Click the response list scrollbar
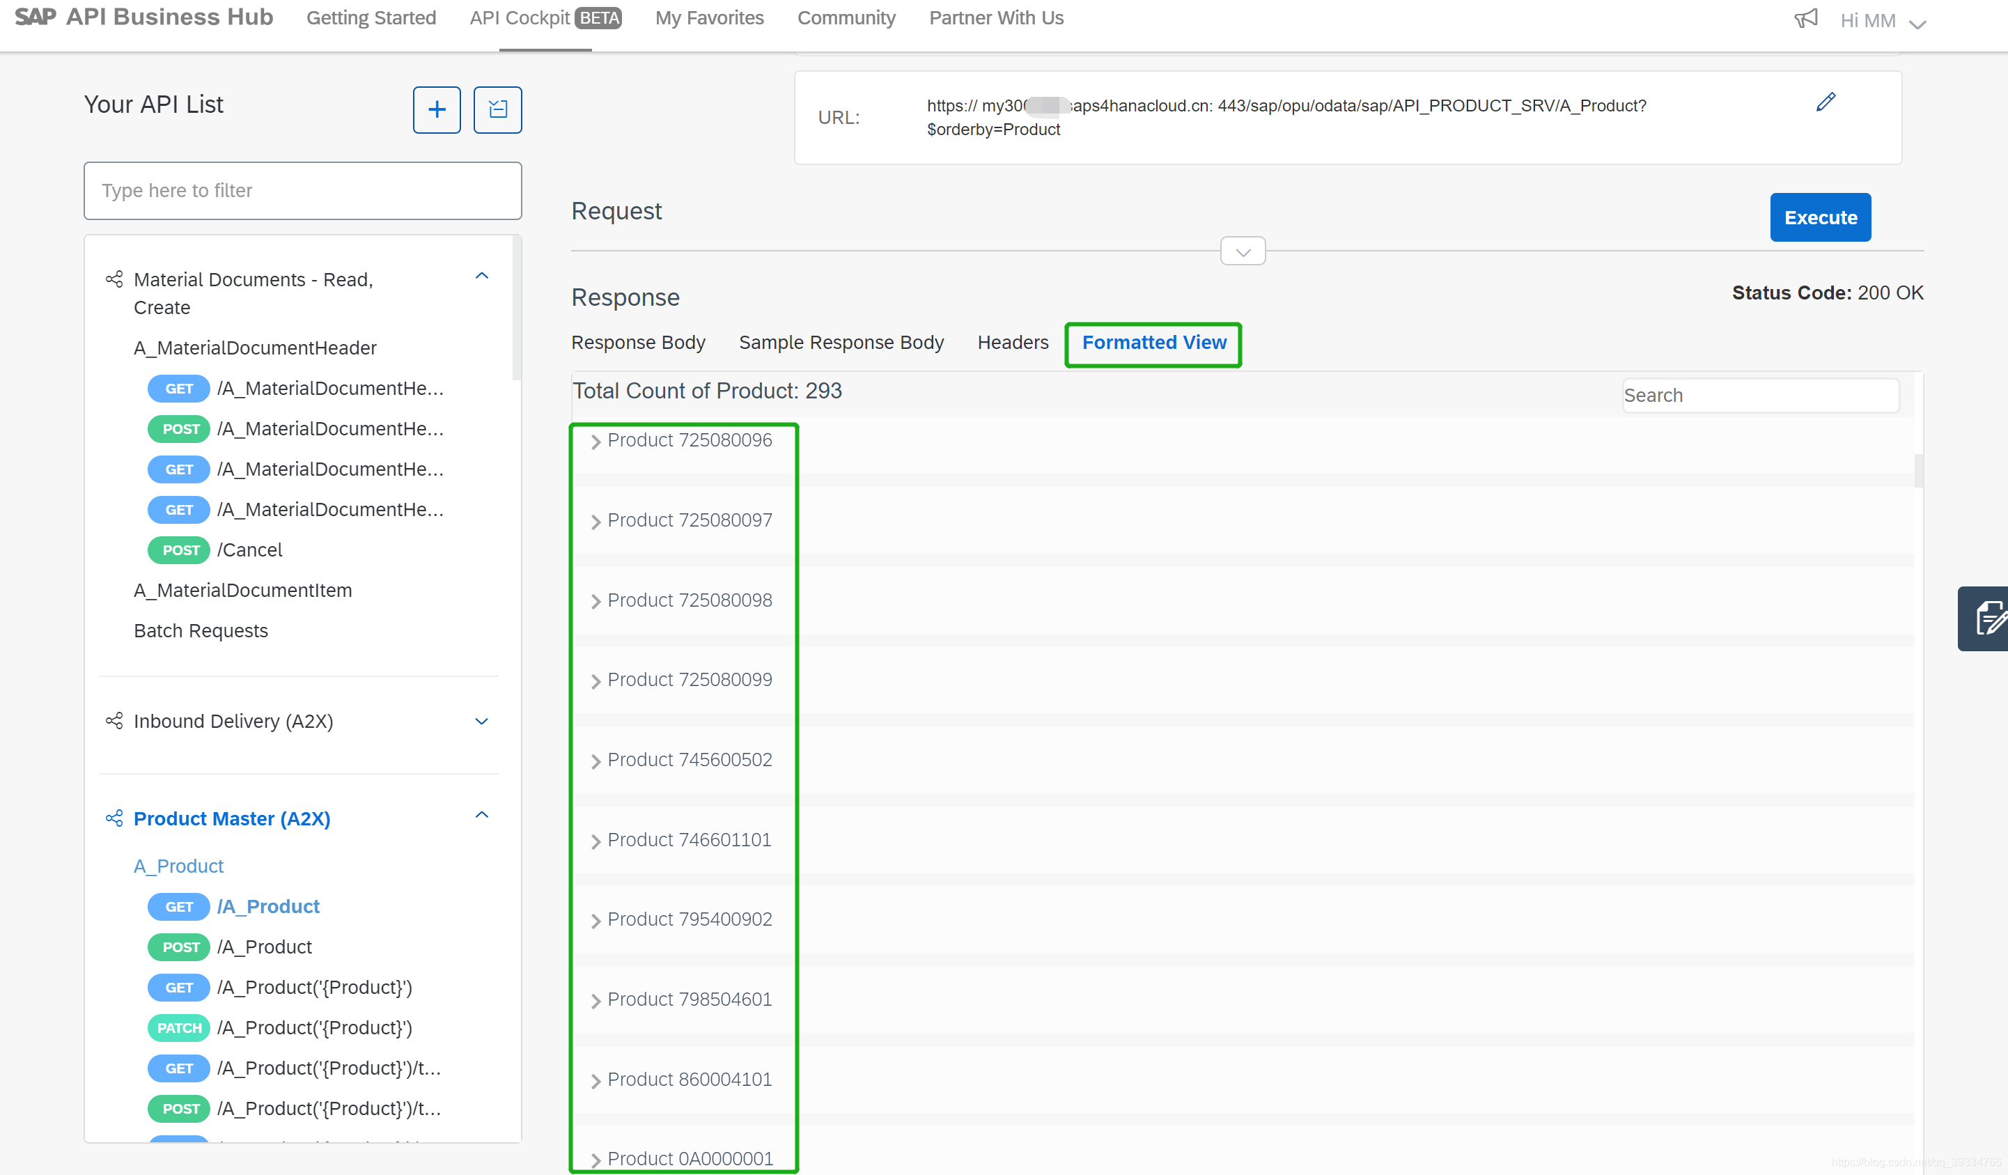This screenshot has height=1175, width=2008. pyautogui.click(x=1918, y=471)
